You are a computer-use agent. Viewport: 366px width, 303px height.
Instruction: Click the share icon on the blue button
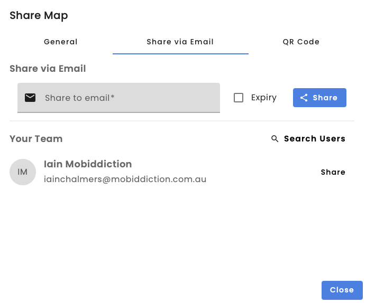[304, 98]
